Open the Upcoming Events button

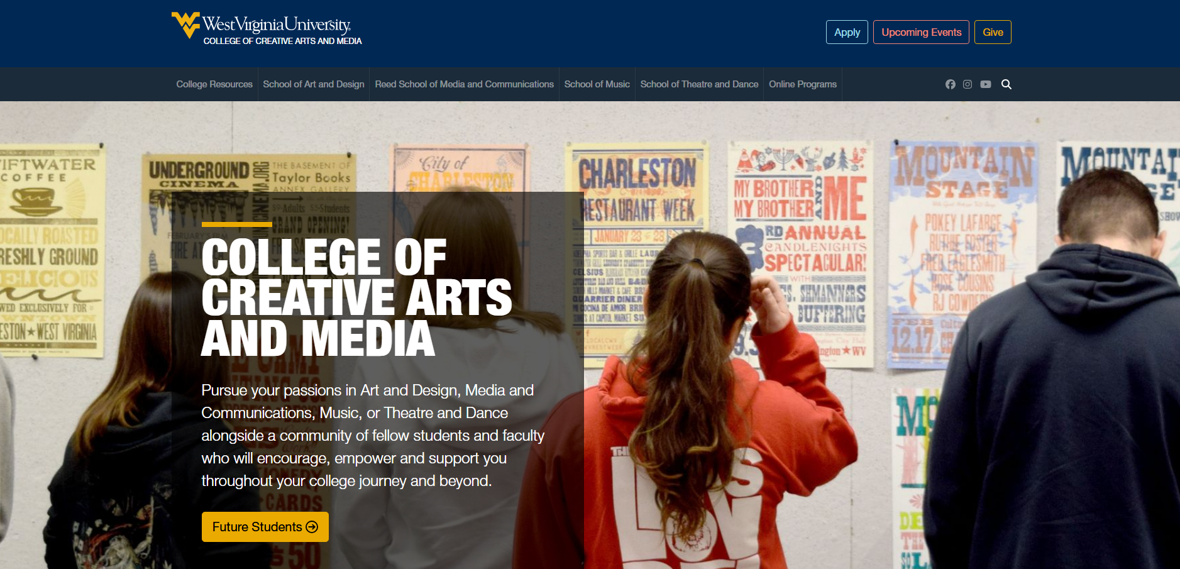(921, 32)
